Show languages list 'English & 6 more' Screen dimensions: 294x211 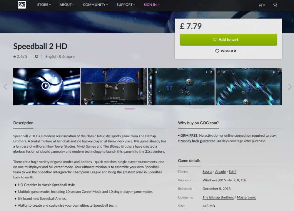click(60, 57)
